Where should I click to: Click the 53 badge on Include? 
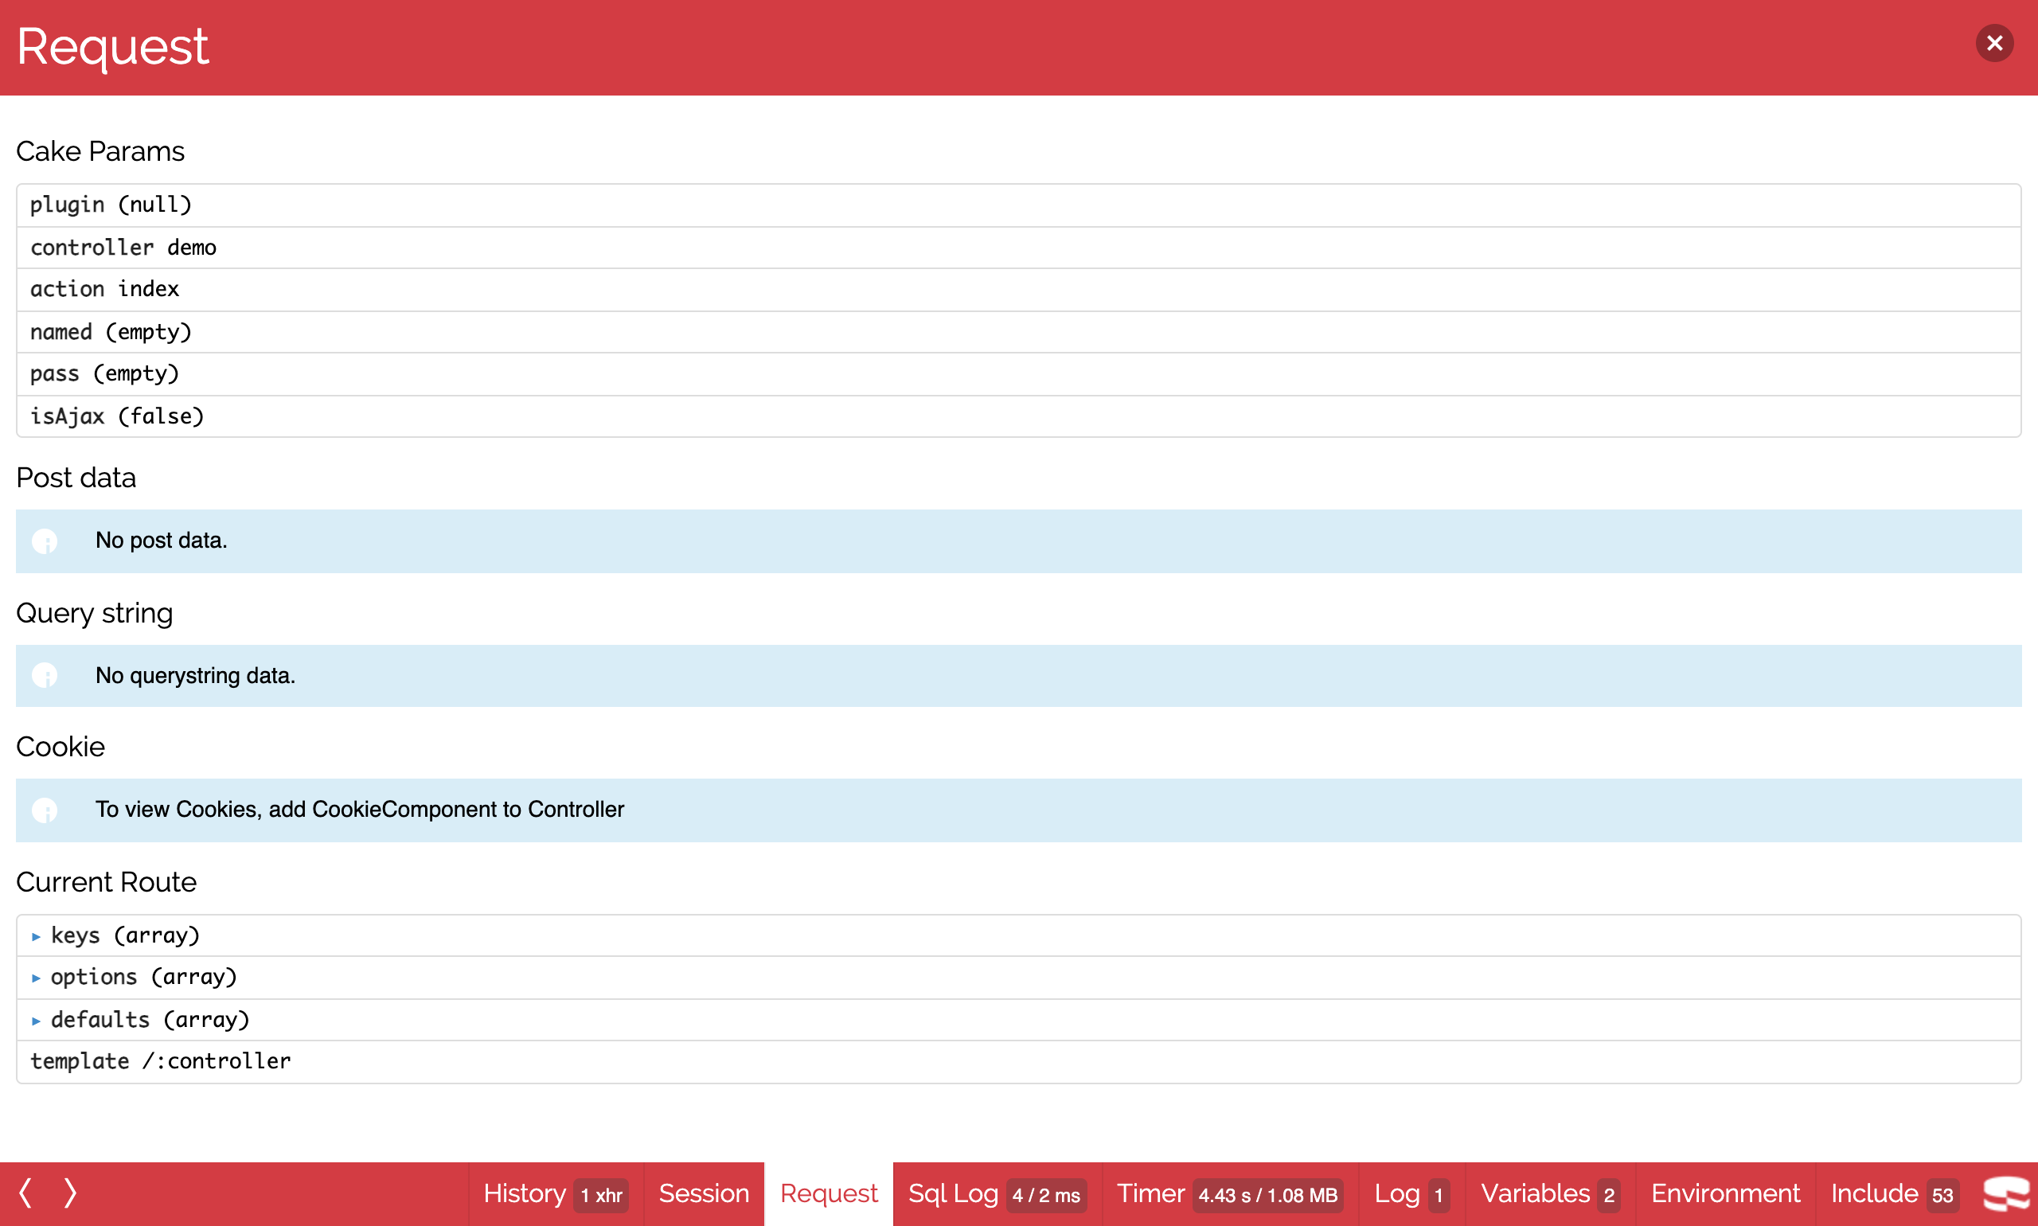pos(1942,1196)
